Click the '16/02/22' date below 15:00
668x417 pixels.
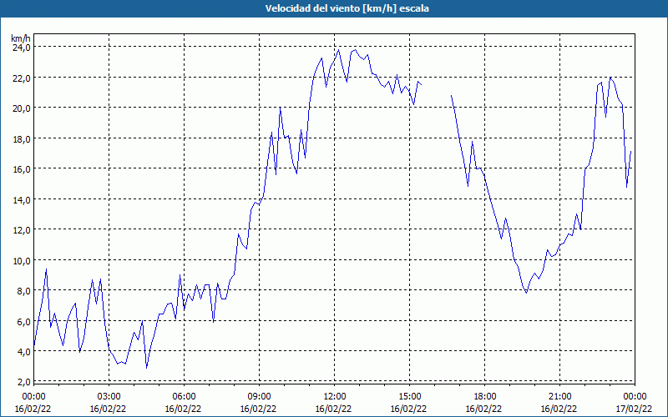(409, 409)
